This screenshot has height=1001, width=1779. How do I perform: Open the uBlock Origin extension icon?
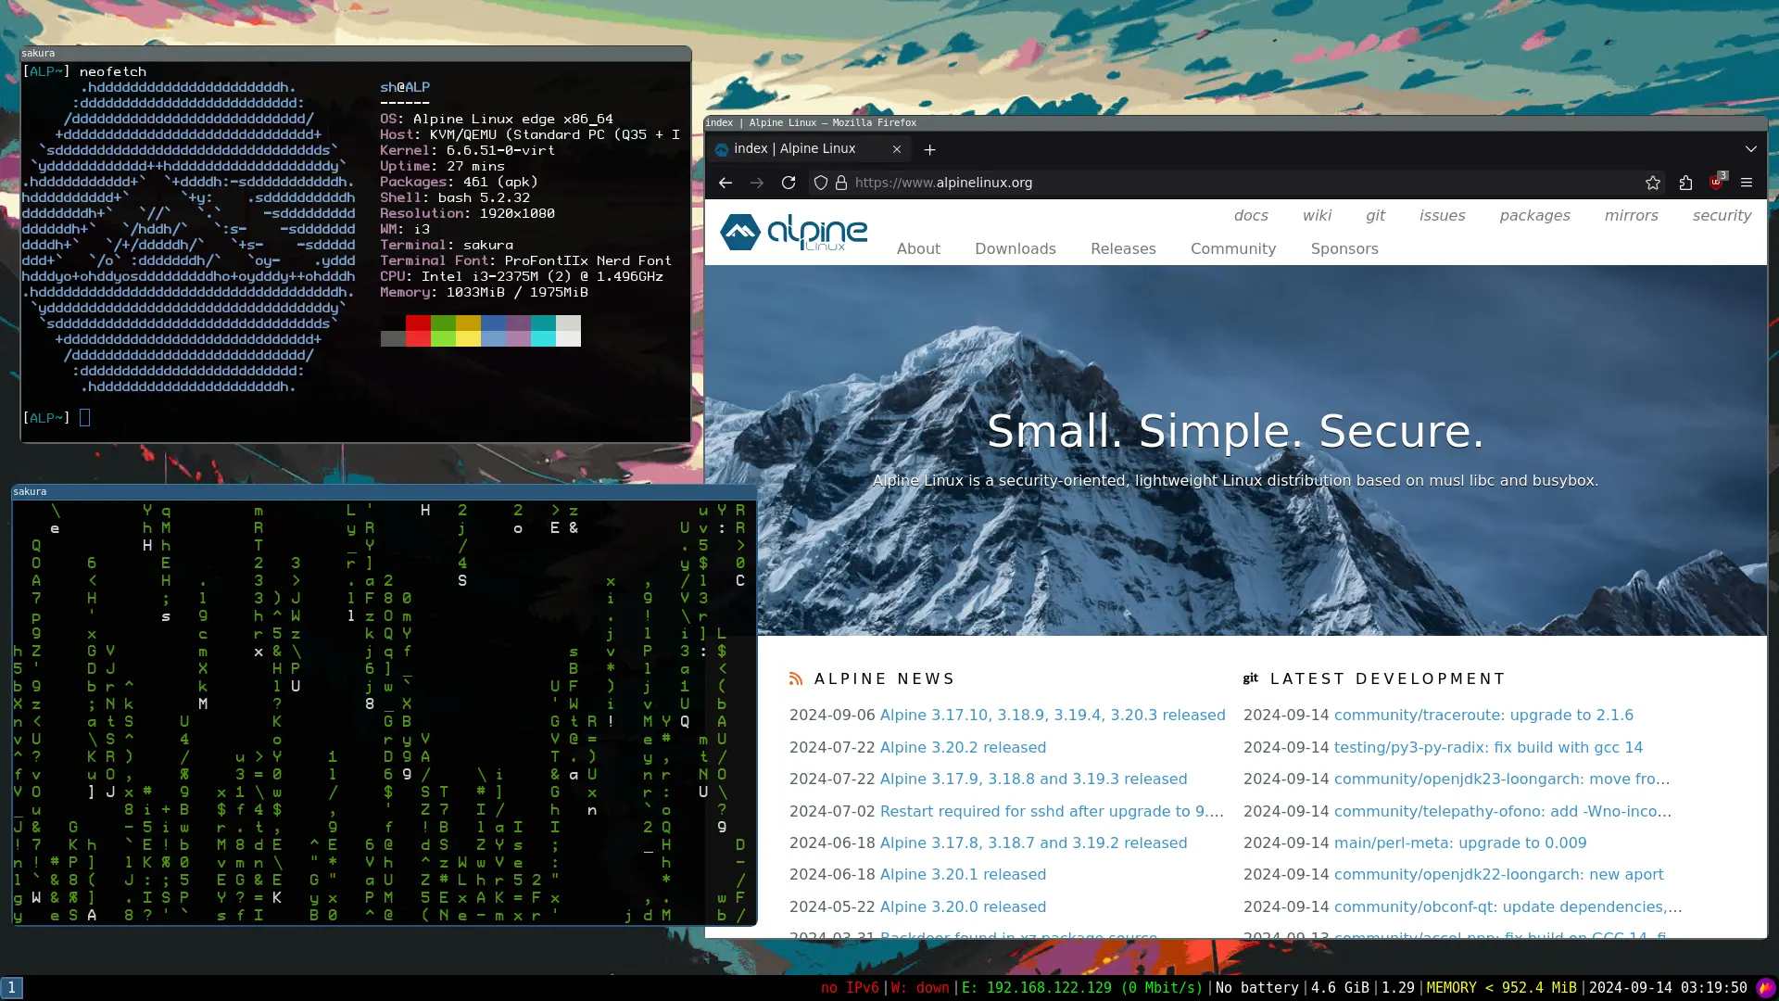1716,182
